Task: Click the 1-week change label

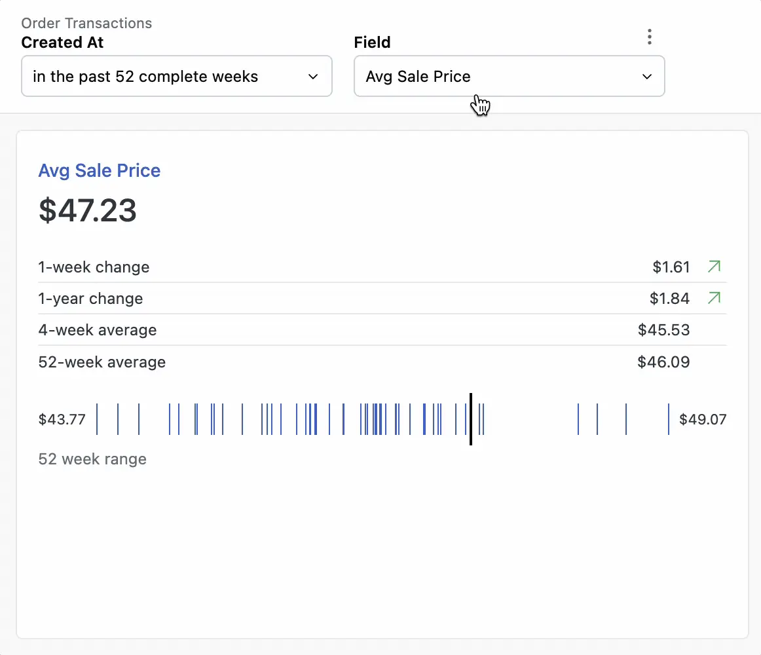Action: 94,267
